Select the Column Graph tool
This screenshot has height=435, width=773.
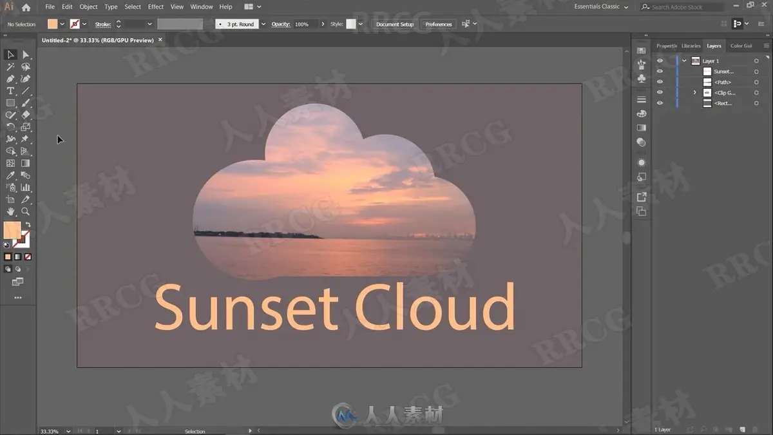point(26,188)
